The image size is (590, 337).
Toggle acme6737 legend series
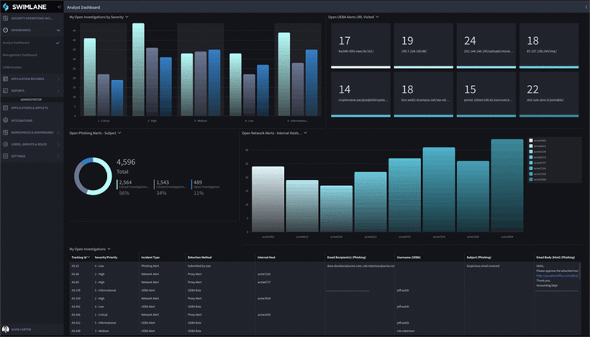537,163
